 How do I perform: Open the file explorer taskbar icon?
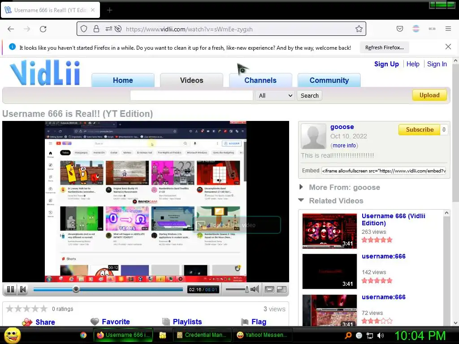tap(162, 335)
